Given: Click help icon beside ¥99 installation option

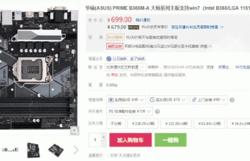Looking at the screenshot, I should [232, 100].
